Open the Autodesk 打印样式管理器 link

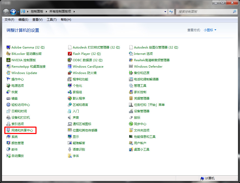point(97,47)
